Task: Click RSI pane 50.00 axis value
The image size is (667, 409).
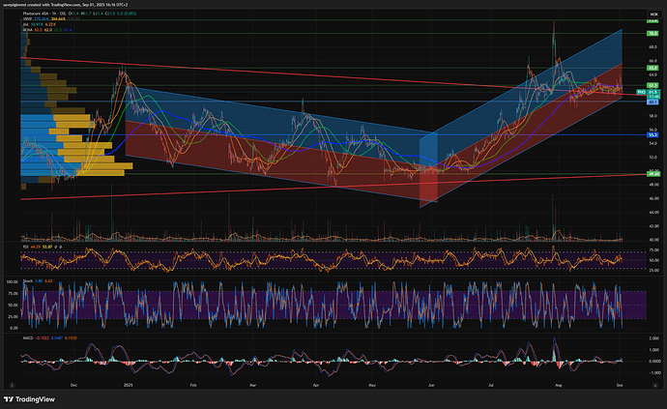Action: pyautogui.click(x=654, y=260)
